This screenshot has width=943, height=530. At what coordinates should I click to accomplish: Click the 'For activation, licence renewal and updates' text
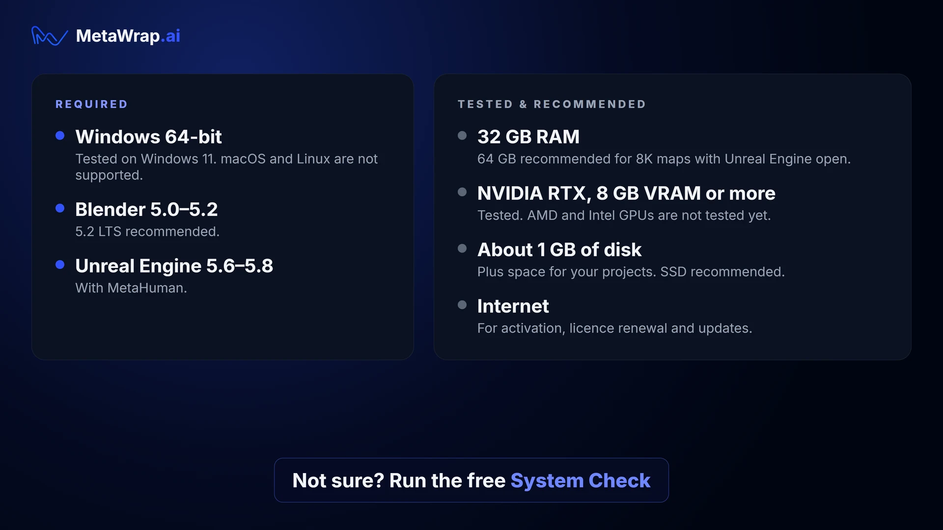click(615, 328)
